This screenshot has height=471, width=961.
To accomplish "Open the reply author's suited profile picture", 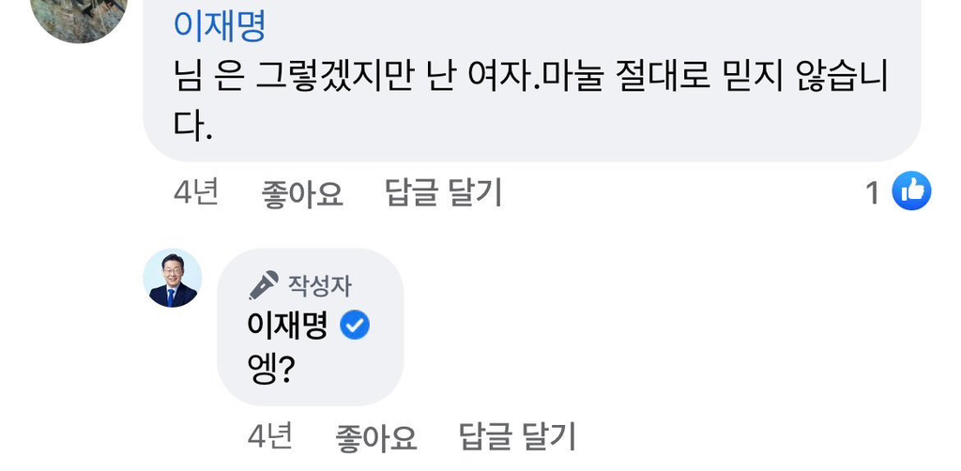I will coord(173,278).
